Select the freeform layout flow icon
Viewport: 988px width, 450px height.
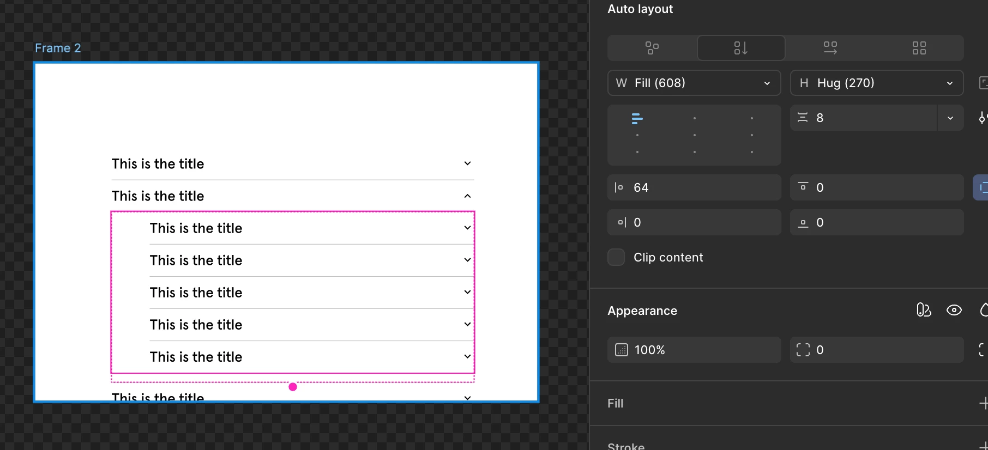(x=652, y=48)
